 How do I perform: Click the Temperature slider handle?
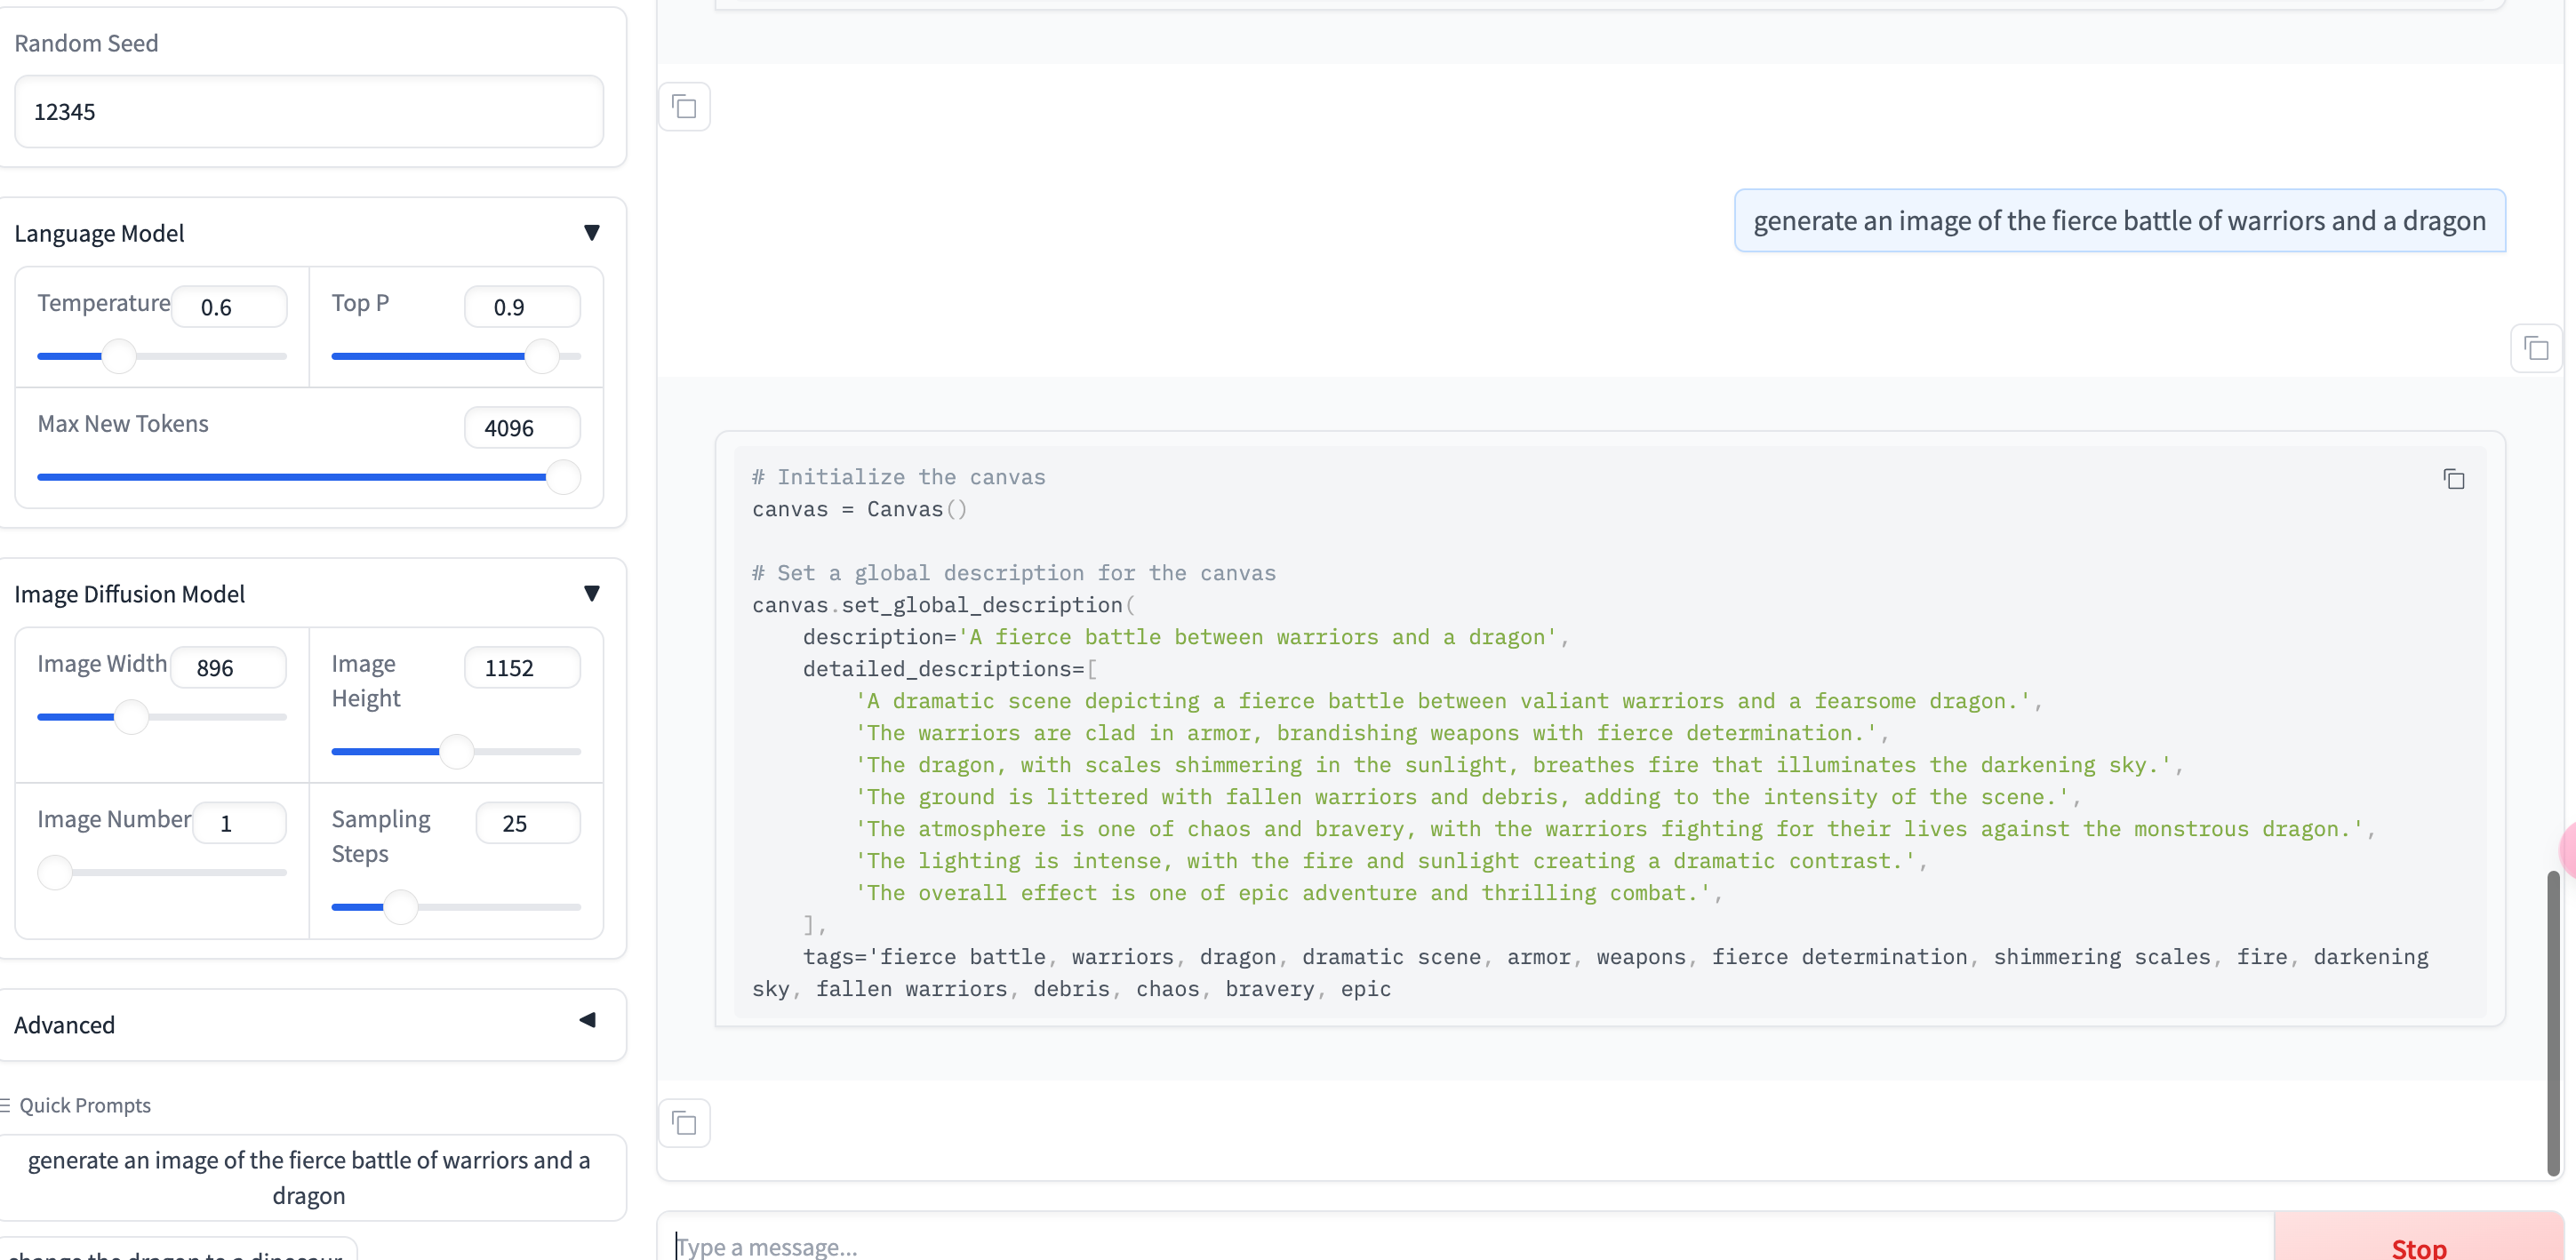coord(119,356)
